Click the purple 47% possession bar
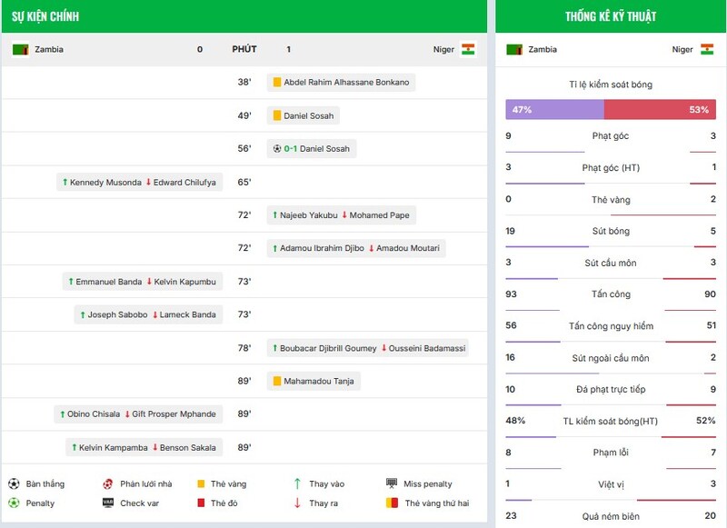727x528 pixels. [554, 110]
